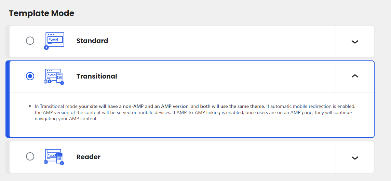Click the Standard mode title label
The width and height of the screenshot is (391, 181).
(92, 41)
